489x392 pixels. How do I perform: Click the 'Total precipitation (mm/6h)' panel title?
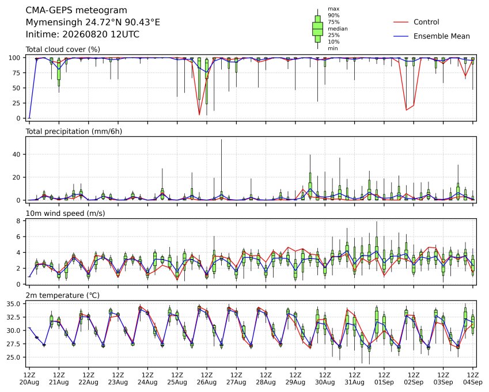tap(74, 131)
